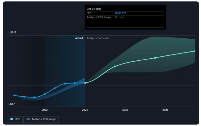The width and height of the screenshot is (201, 126).
Task: Click EPS data point directly above 2023 label
Action: tap(45, 94)
